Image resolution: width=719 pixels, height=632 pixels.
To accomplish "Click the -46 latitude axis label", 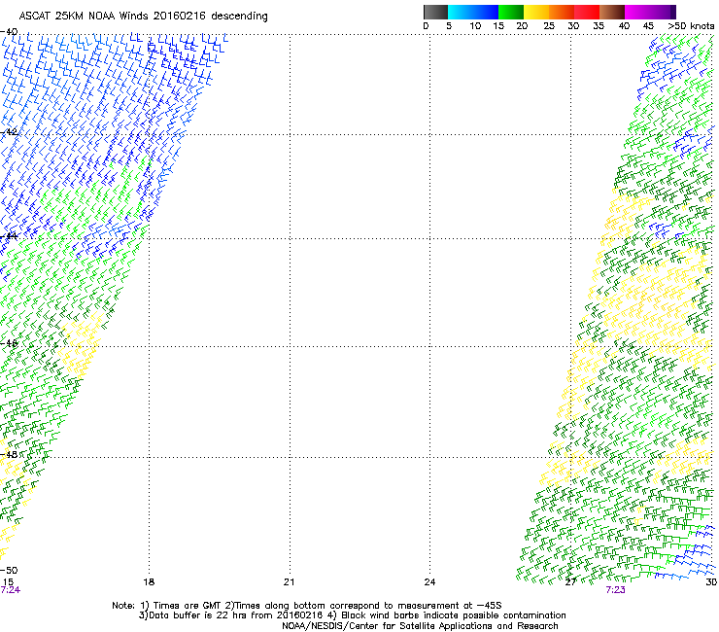I will point(9,343).
